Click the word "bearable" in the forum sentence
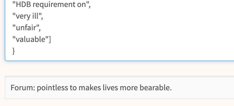This screenshot has height=106, width=234. coord(156,88)
